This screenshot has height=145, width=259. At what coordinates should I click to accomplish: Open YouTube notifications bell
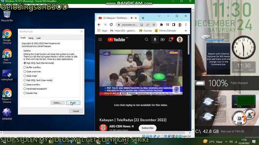pos(170,39)
